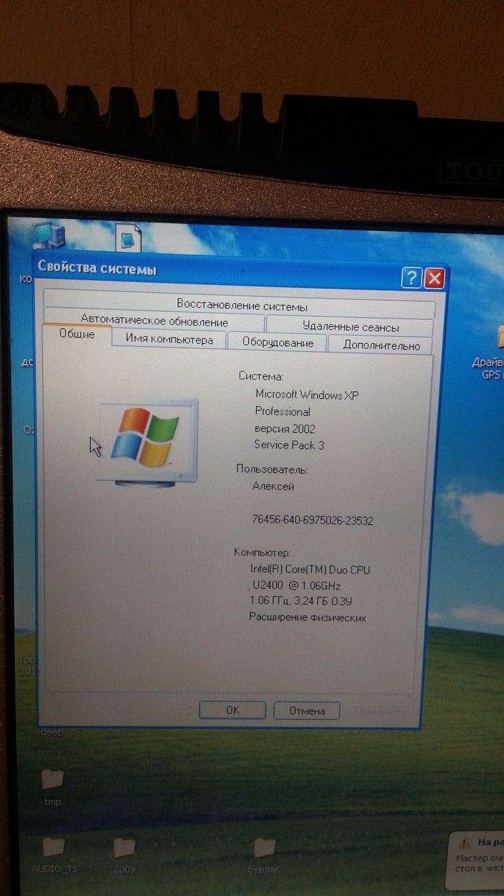Click the Microsoft Windows XP text
Screen dimensions: 504x896
coord(307,394)
